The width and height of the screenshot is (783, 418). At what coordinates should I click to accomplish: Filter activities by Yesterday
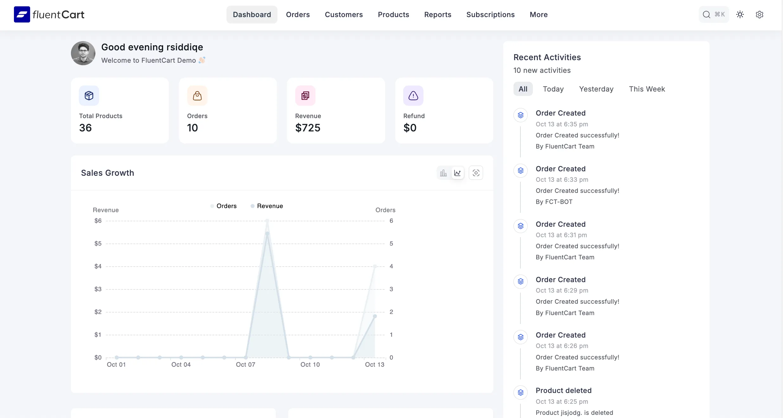click(x=596, y=89)
